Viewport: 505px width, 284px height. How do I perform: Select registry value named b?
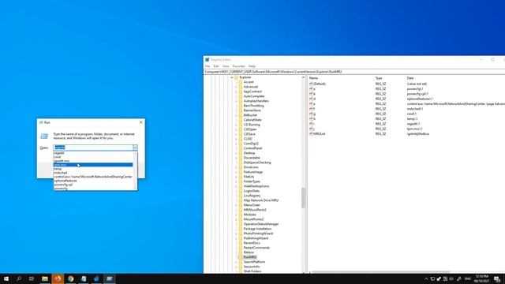click(x=312, y=94)
